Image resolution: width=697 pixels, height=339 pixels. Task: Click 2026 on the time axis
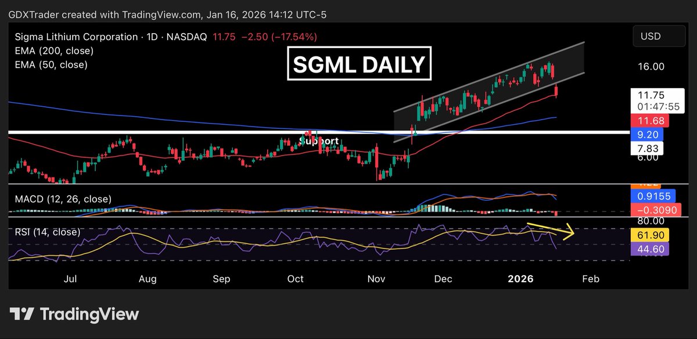(520, 279)
